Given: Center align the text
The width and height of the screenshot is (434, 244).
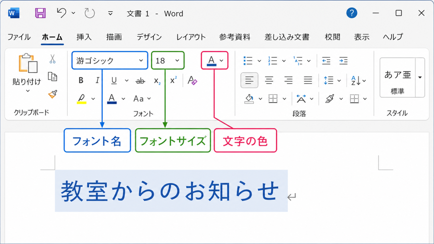Looking at the screenshot, I should coord(269,80).
